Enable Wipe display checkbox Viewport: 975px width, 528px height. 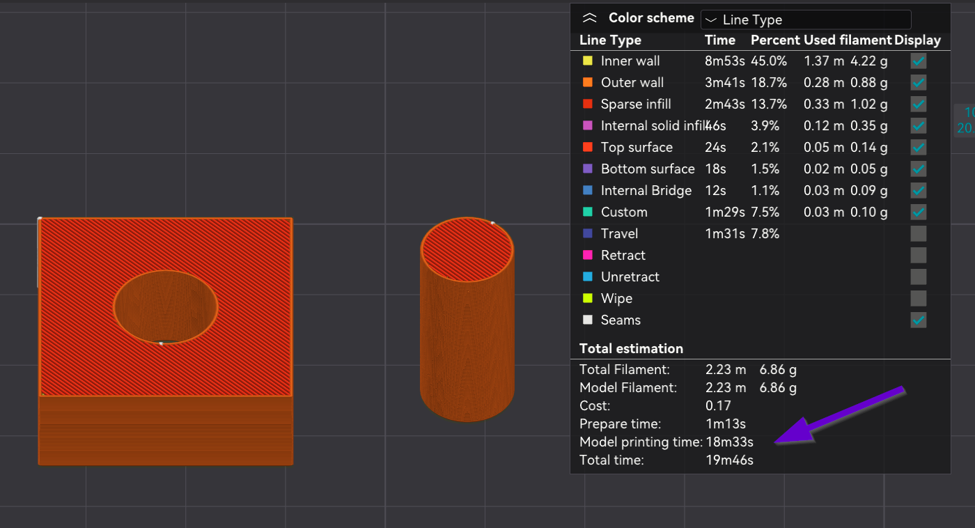pos(919,298)
